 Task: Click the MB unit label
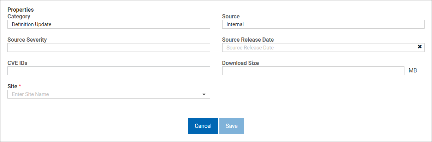(x=413, y=71)
